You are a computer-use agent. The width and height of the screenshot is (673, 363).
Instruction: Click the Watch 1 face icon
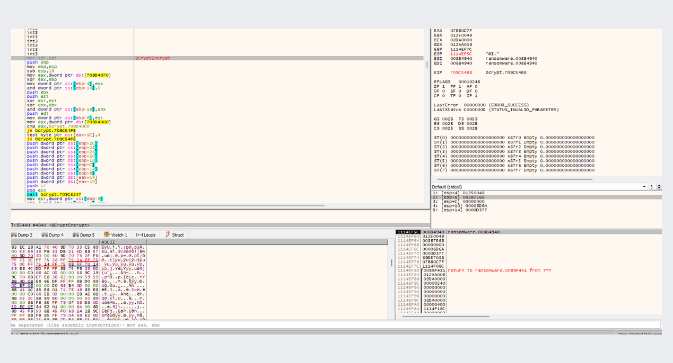[107, 235]
